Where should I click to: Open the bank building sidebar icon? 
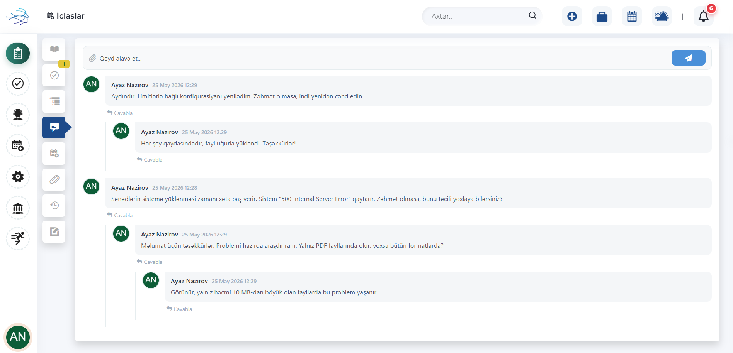(x=18, y=208)
